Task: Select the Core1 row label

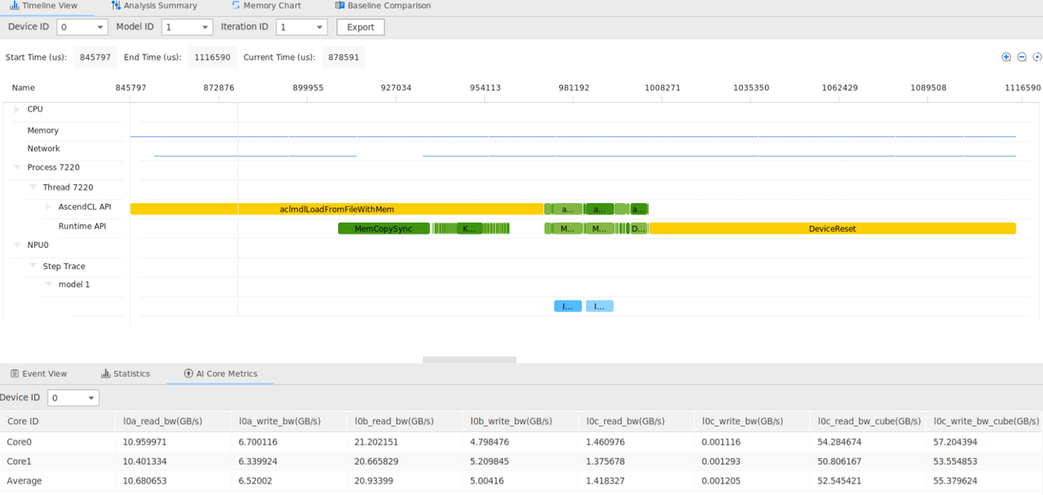Action: click(20, 462)
